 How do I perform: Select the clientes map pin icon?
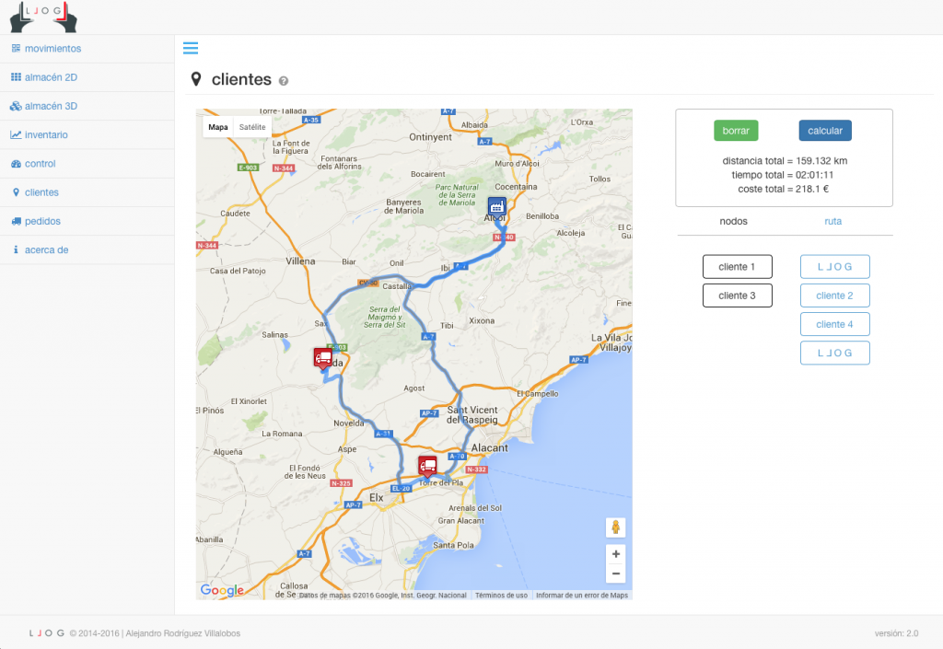(x=15, y=191)
